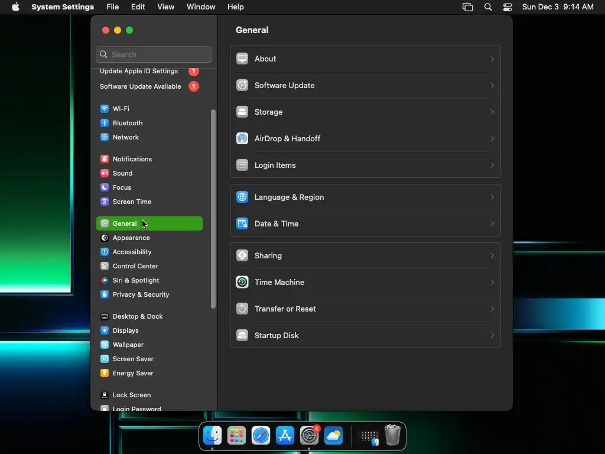
Task: Open Software Update Available notice
Action: pyautogui.click(x=141, y=86)
